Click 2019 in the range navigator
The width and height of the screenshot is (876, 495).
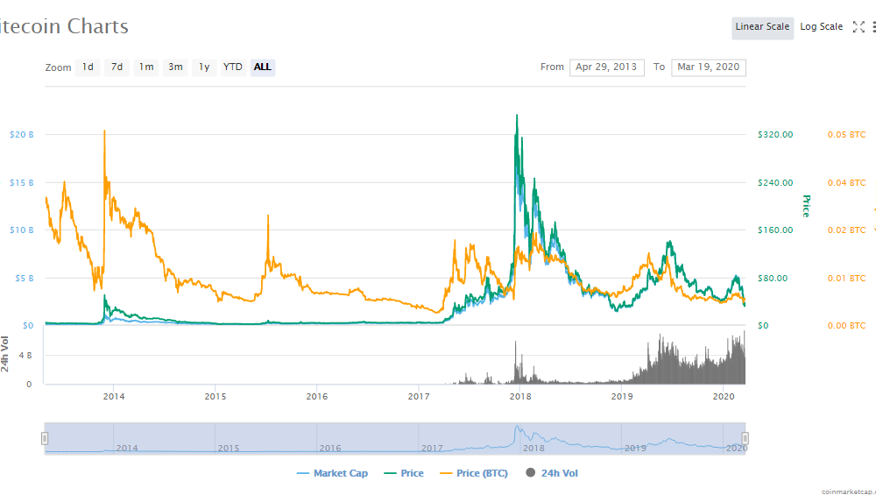click(635, 448)
